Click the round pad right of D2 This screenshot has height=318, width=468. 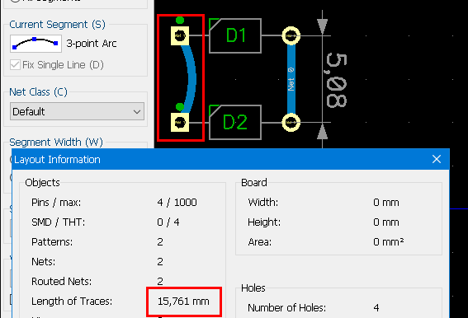click(291, 122)
